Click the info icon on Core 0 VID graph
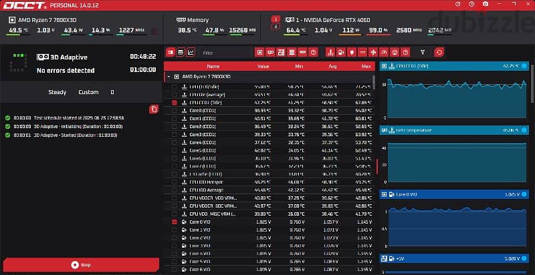The width and height of the screenshot is (535, 275). click(x=524, y=194)
